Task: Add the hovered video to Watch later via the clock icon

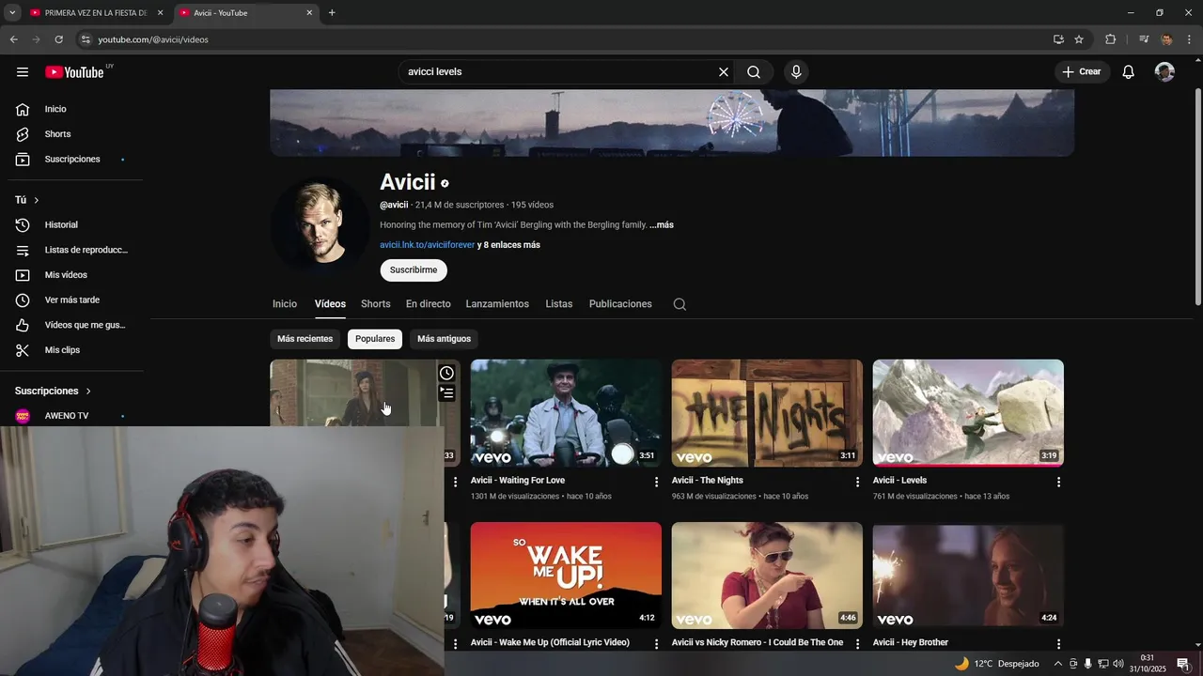Action: [446, 373]
